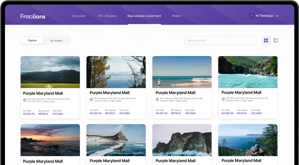299x165 pixels.
Task: Open the mountain field property thumbnail
Action: tap(50, 72)
